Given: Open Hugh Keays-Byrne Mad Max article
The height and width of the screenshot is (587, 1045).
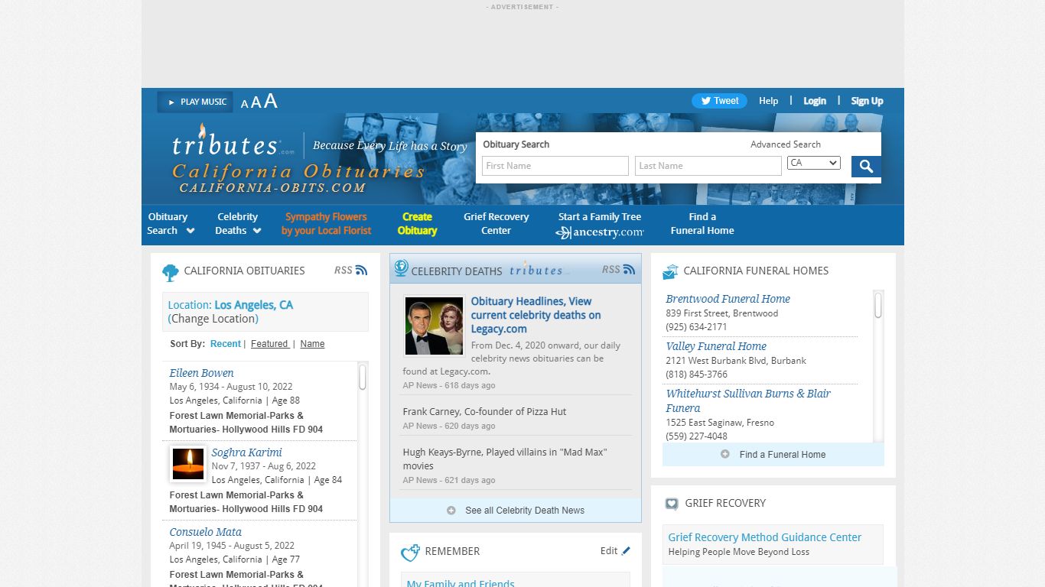Looking at the screenshot, I should coord(505,459).
